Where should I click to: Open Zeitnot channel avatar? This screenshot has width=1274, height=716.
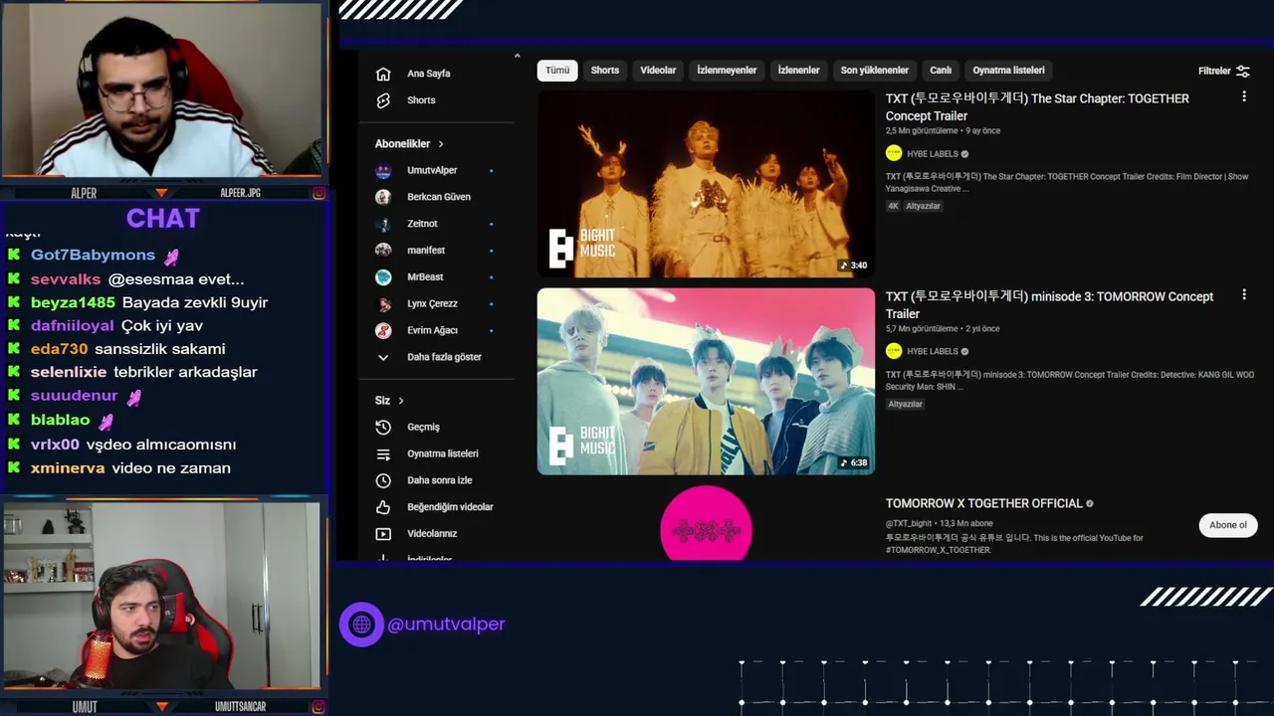(x=383, y=224)
